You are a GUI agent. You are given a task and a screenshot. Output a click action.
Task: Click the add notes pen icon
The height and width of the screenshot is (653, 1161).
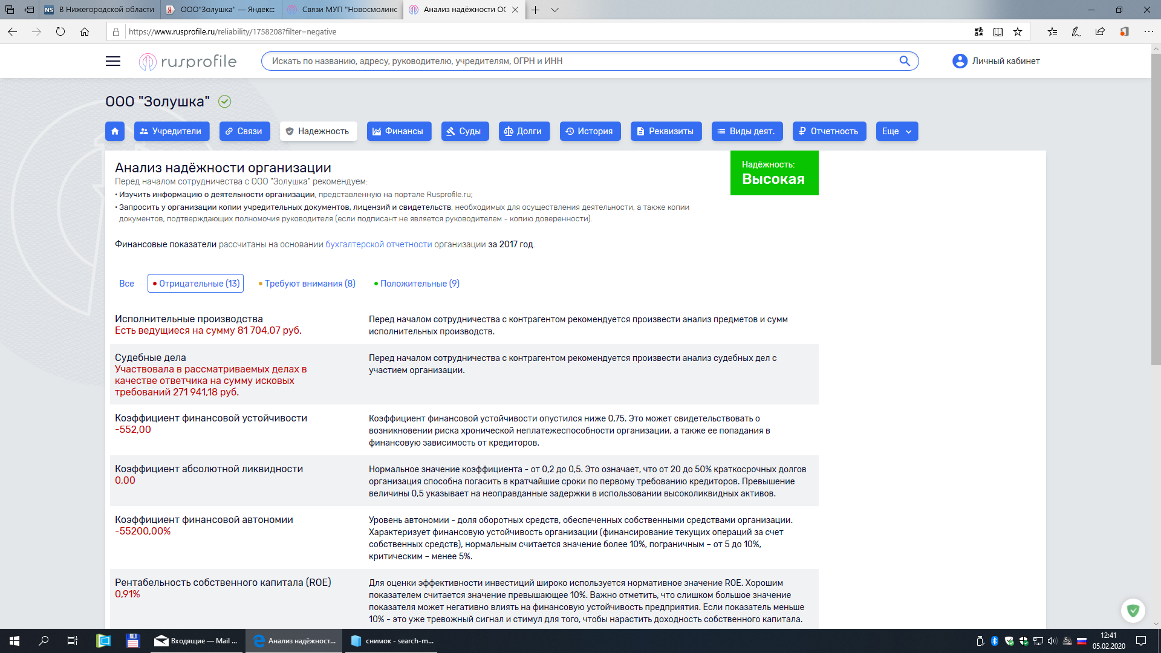[x=1076, y=31]
